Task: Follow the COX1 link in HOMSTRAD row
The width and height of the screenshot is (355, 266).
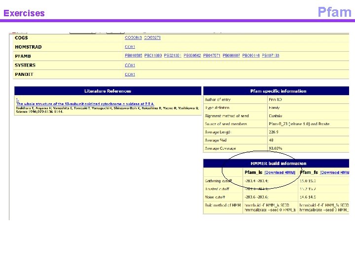Action: (130, 47)
